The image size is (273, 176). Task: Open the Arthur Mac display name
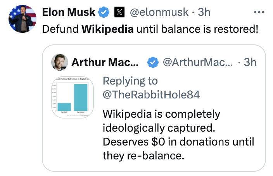coord(105,62)
